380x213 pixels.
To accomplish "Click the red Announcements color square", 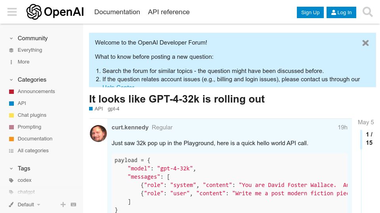I will [11, 92].
